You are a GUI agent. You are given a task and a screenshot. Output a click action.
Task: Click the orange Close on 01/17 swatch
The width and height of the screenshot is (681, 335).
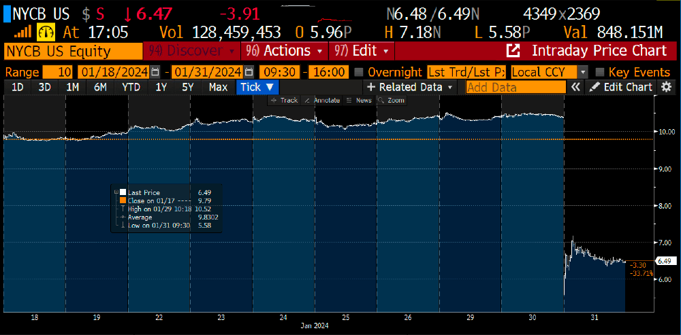tap(123, 200)
